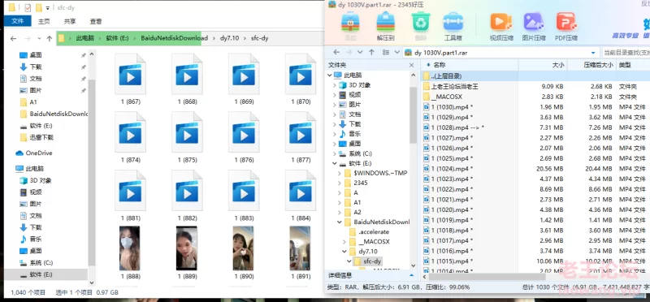Expand the 3D 对象 tree node in 2345好压
This screenshot has width=650, height=302.
pos(335,85)
